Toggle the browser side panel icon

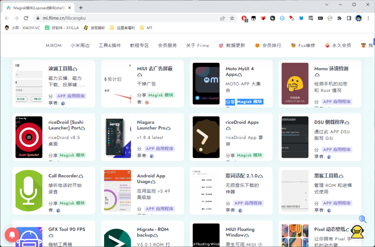tap(349, 18)
